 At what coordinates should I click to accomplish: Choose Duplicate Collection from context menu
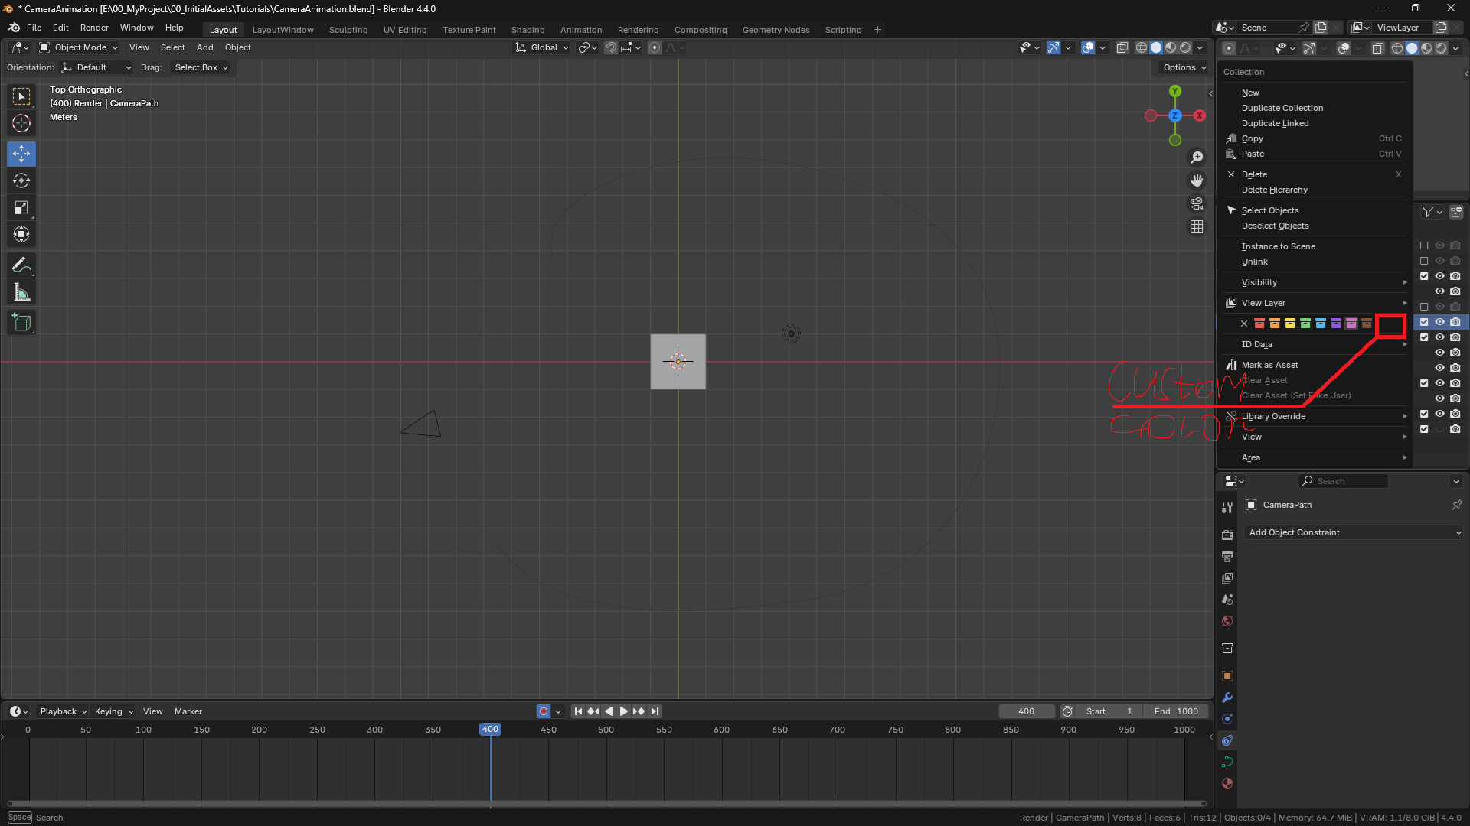pos(1314,108)
